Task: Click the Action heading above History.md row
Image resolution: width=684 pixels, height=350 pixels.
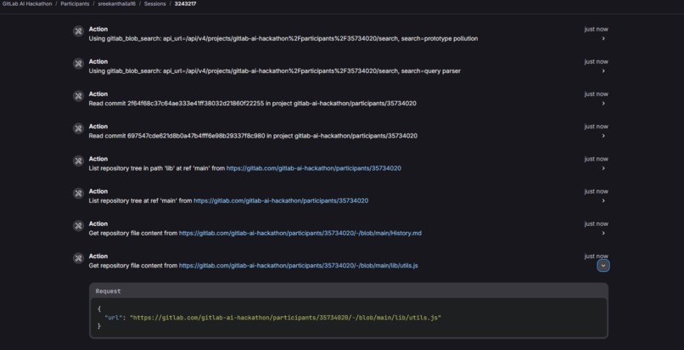Action: point(98,224)
